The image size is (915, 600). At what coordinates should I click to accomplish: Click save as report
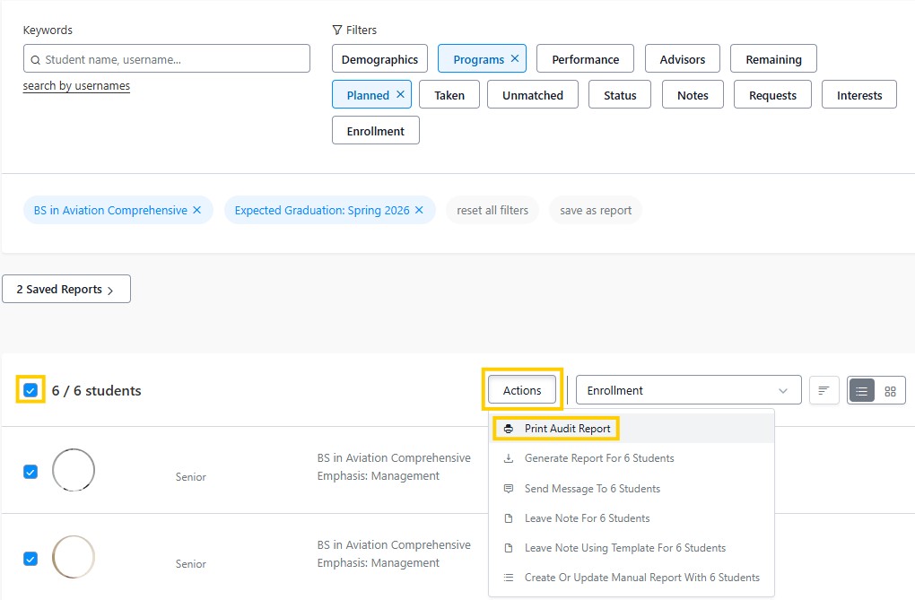pyautogui.click(x=596, y=210)
